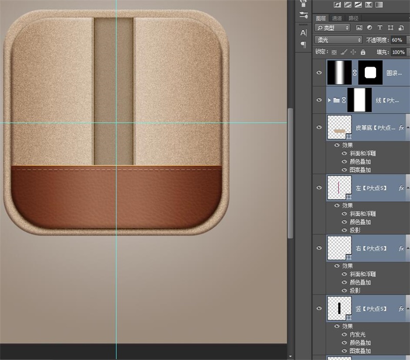The image size is (410, 360).
Task: Lock transparent pixels
Action: pos(334,52)
